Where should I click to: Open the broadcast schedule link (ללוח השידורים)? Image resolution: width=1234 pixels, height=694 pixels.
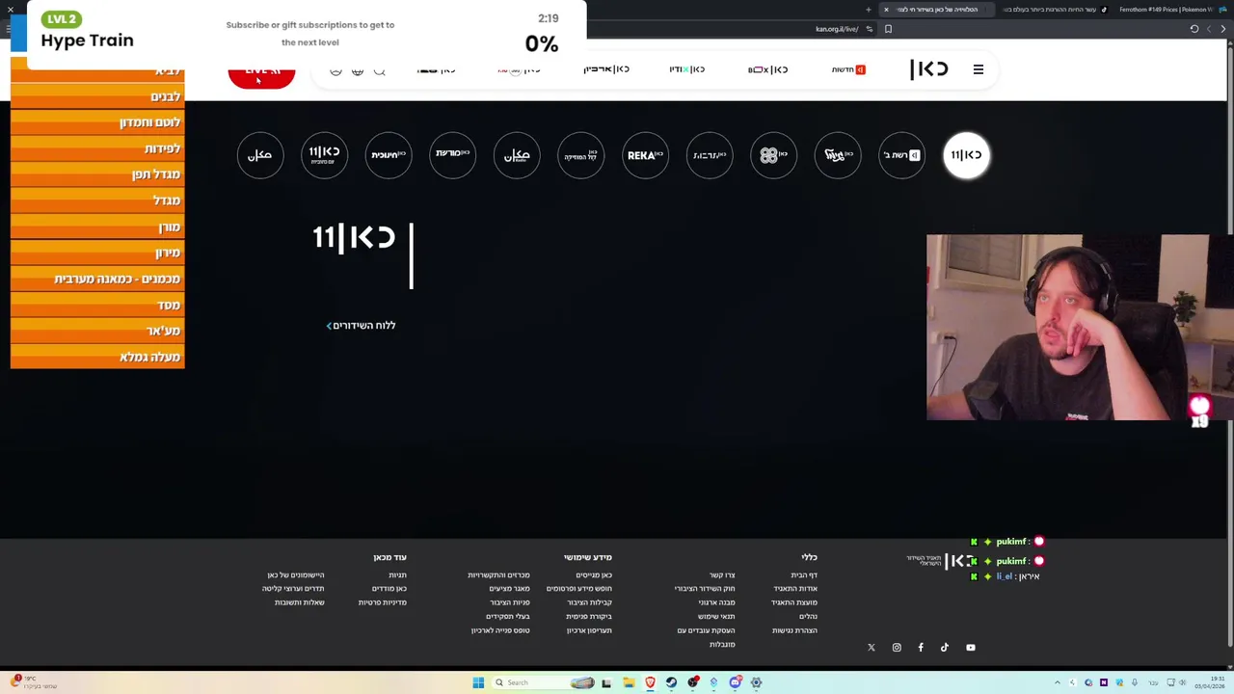[x=361, y=326]
